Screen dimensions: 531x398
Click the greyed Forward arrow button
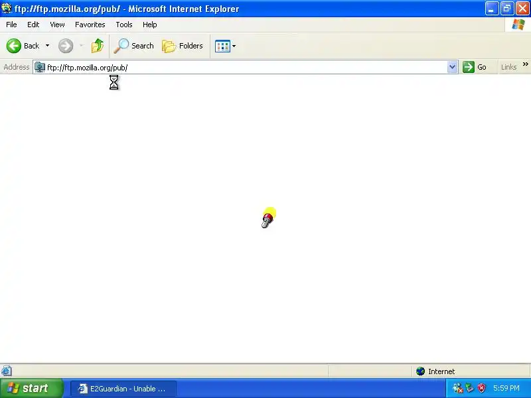pos(66,46)
